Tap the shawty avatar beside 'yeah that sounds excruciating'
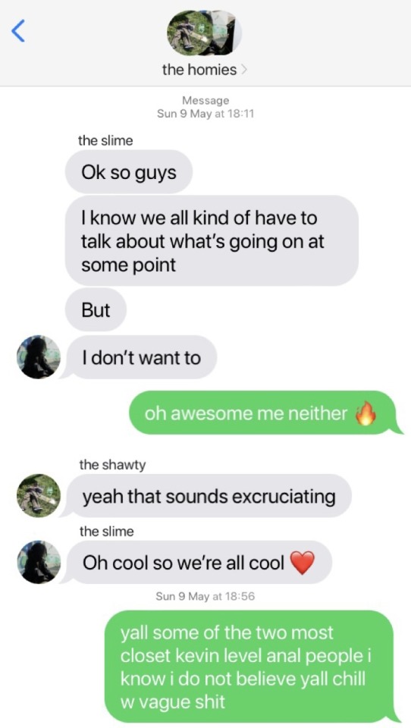Screen dimensions: 411x728 click(x=39, y=495)
